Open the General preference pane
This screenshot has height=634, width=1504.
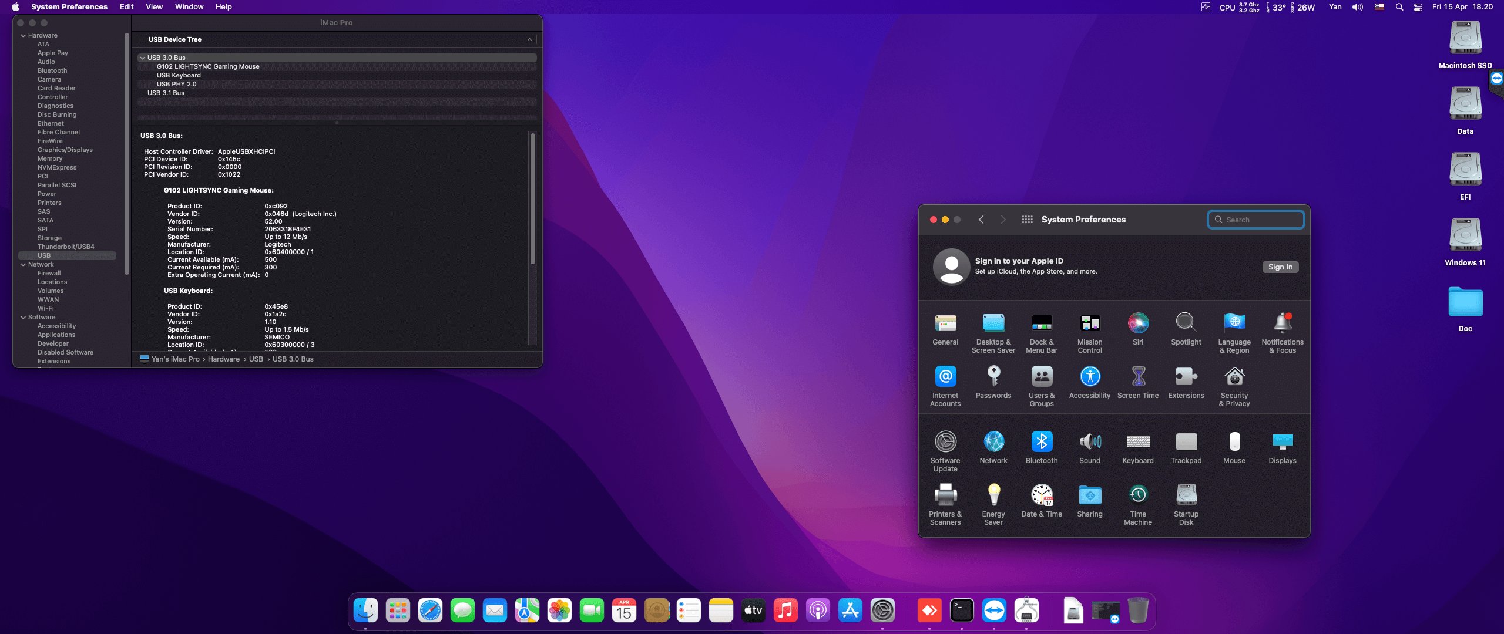(x=945, y=329)
